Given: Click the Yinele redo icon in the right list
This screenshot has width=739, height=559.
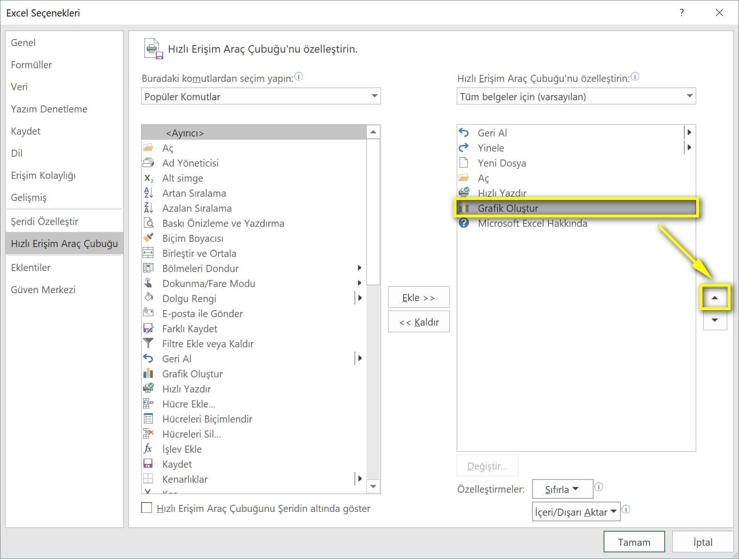Looking at the screenshot, I should pos(464,148).
